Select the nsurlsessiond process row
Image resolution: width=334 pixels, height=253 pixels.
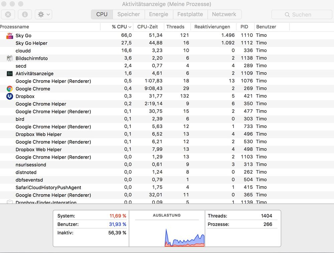(167, 165)
